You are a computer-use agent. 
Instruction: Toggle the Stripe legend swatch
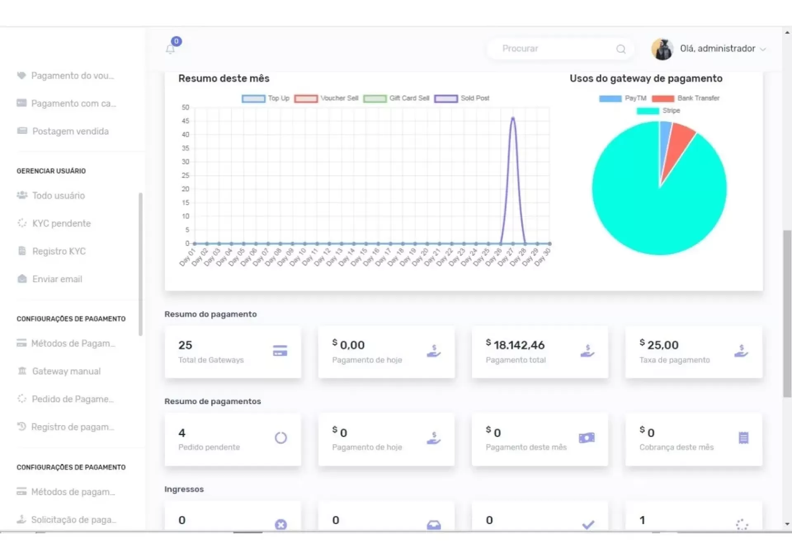(x=648, y=111)
